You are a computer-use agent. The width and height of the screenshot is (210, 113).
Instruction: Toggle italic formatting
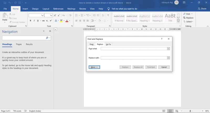click(x=34, y=21)
